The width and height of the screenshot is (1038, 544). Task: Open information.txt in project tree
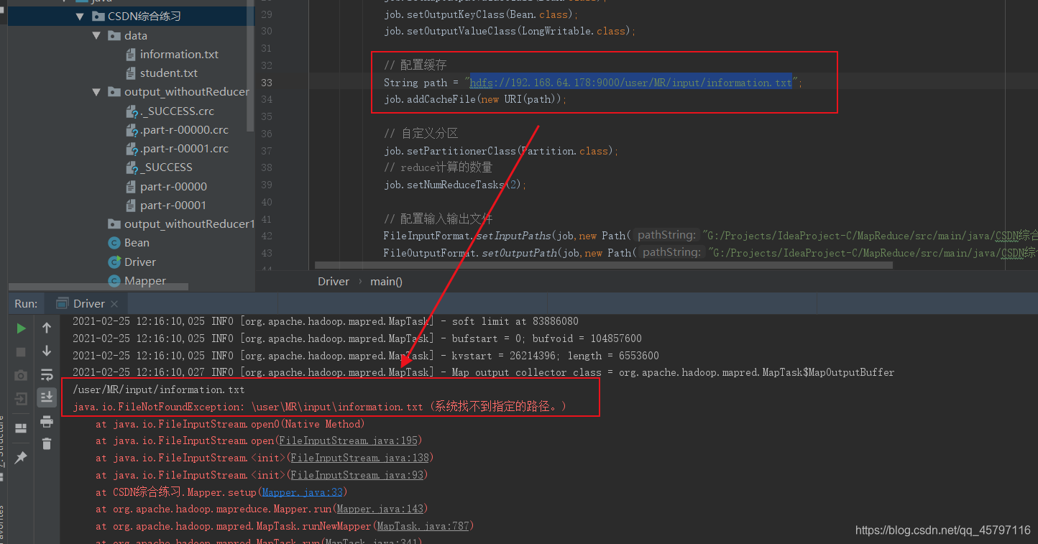pos(179,55)
